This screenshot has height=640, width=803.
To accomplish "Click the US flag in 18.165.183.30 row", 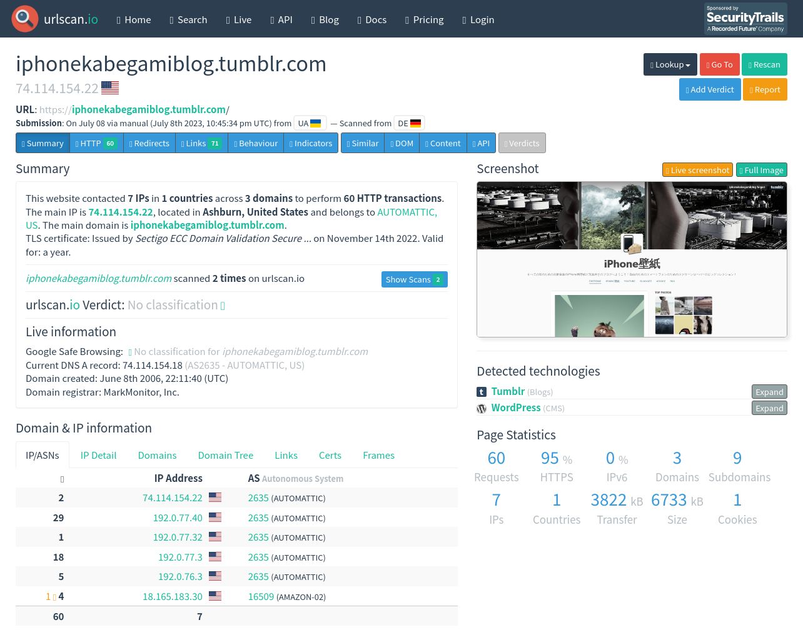I will click(215, 596).
